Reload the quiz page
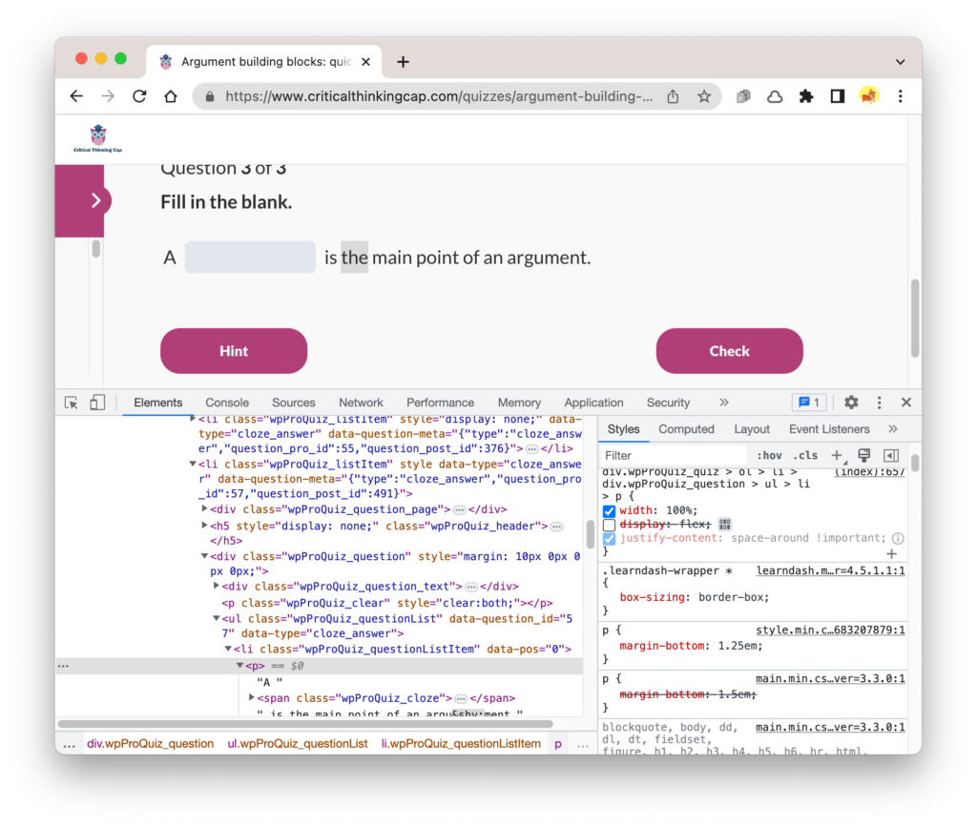Viewport: 977px width, 827px height. tap(139, 96)
